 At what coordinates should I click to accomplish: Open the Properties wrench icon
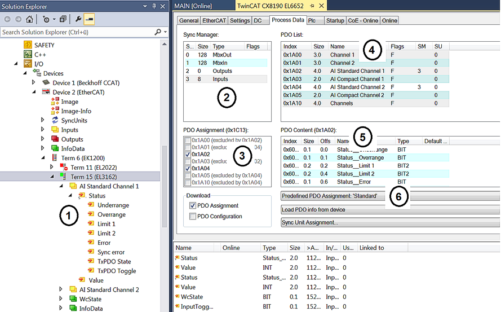click(x=78, y=19)
